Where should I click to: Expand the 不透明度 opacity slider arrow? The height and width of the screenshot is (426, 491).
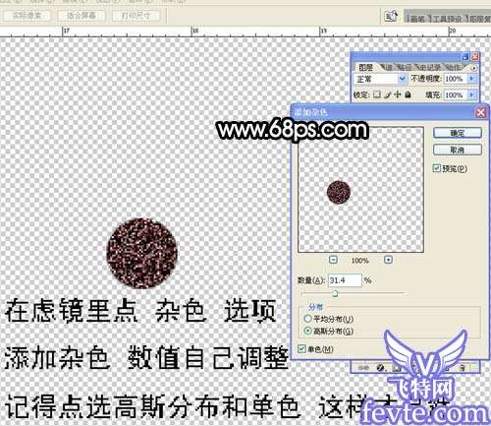click(471, 79)
